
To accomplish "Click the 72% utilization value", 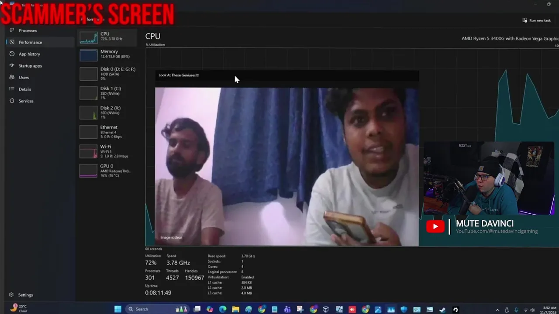I will (x=151, y=263).
